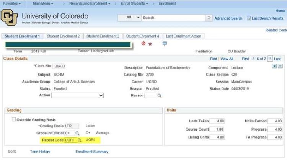Click the First row link
This screenshot has width=287, height=160.
[245, 59]
